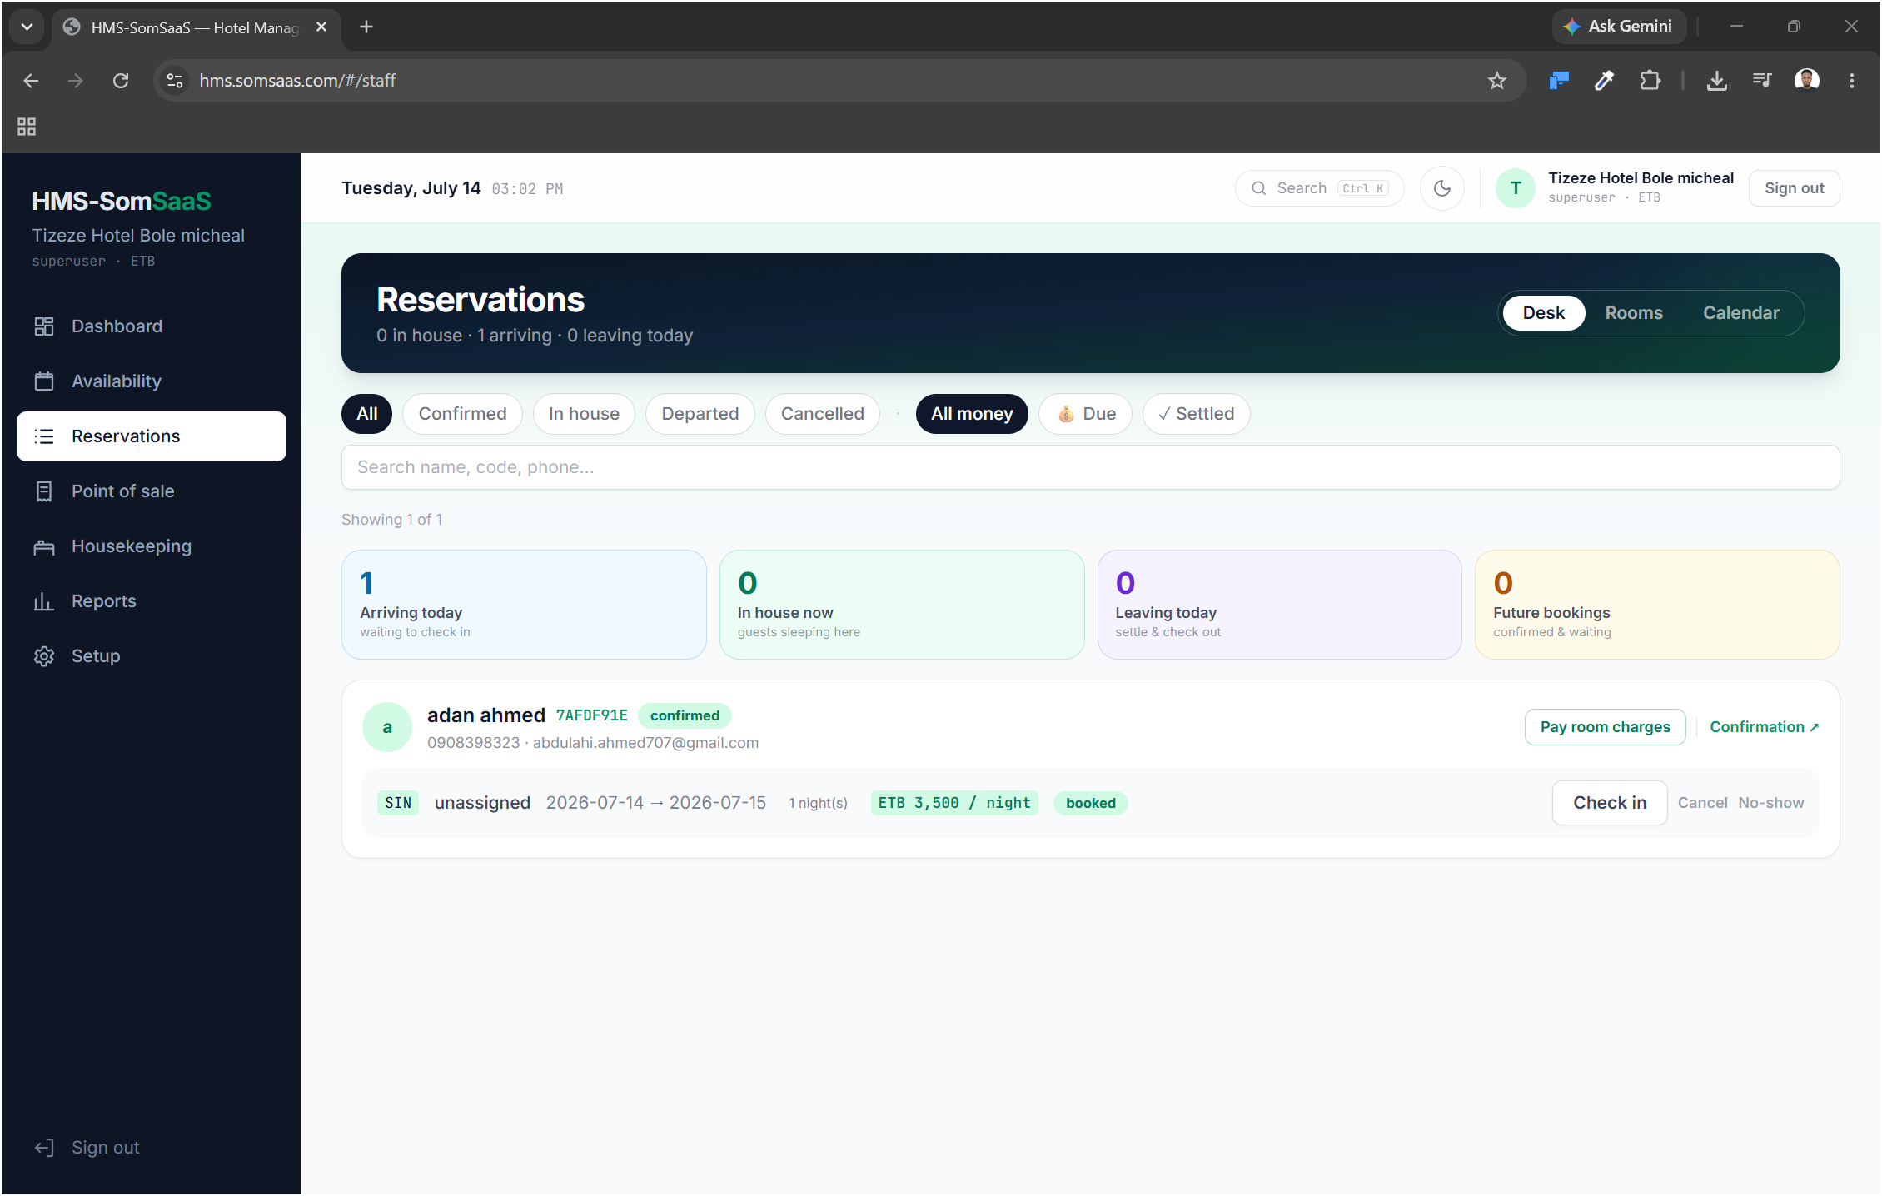The height and width of the screenshot is (1196, 1882).
Task: Close the HMS-SomSaaS browser tab
Action: pyautogui.click(x=321, y=27)
